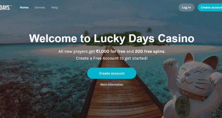Click the cat's red collar
222x118 pixels.
click(194, 95)
